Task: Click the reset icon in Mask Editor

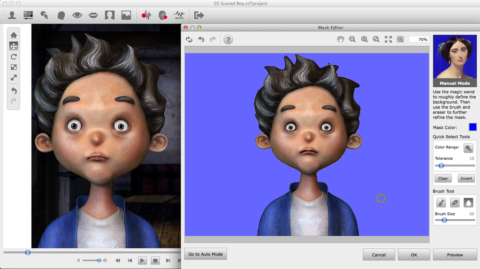Action: pyautogui.click(x=189, y=39)
